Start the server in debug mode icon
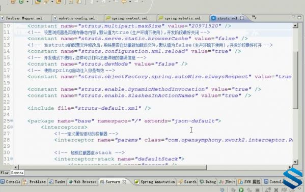 tap(233, 189)
